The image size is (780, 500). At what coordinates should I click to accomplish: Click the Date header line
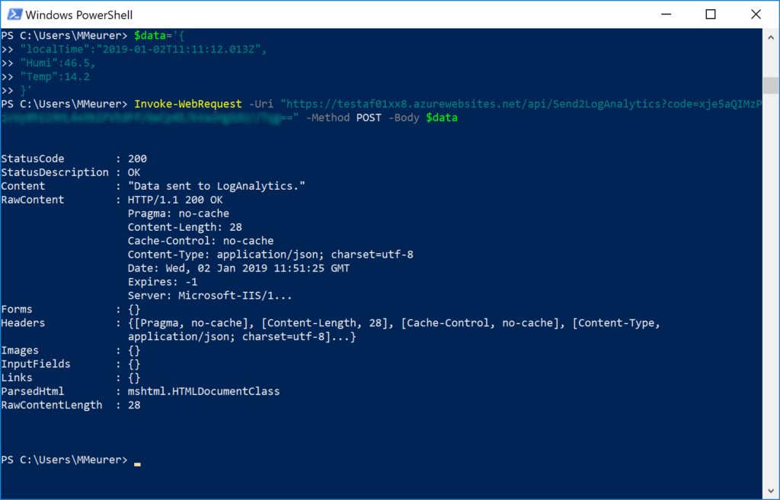click(238, 268)
